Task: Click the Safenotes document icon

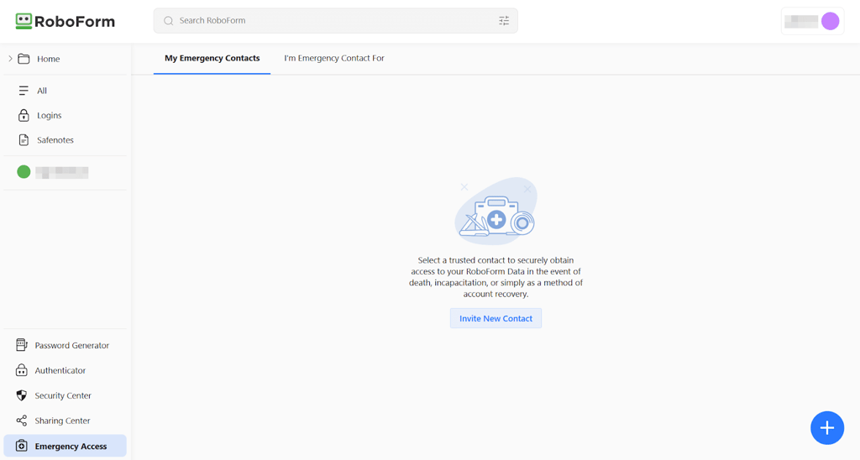Action: (x=24, y=140)
